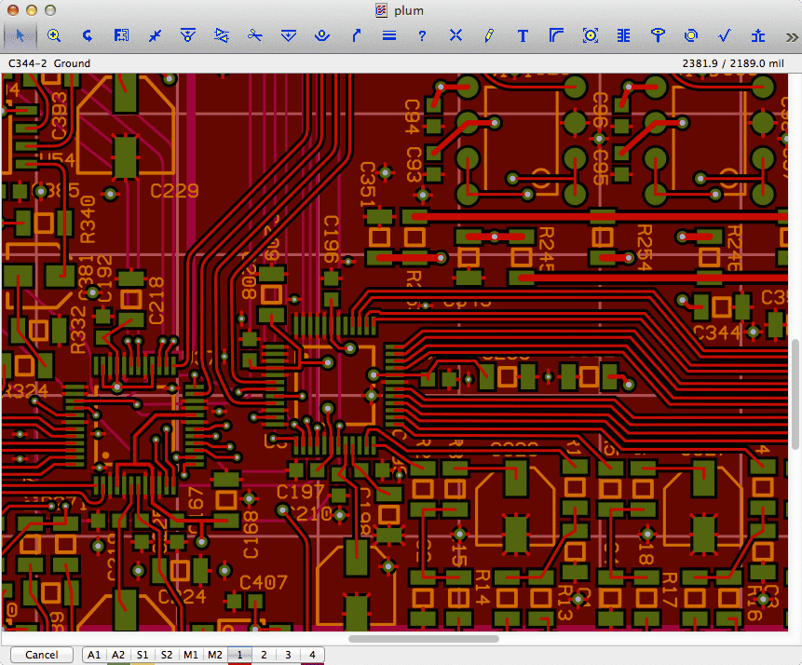Switch to layer A2
The width and height of the screenshot is (802, 665).
118,655
